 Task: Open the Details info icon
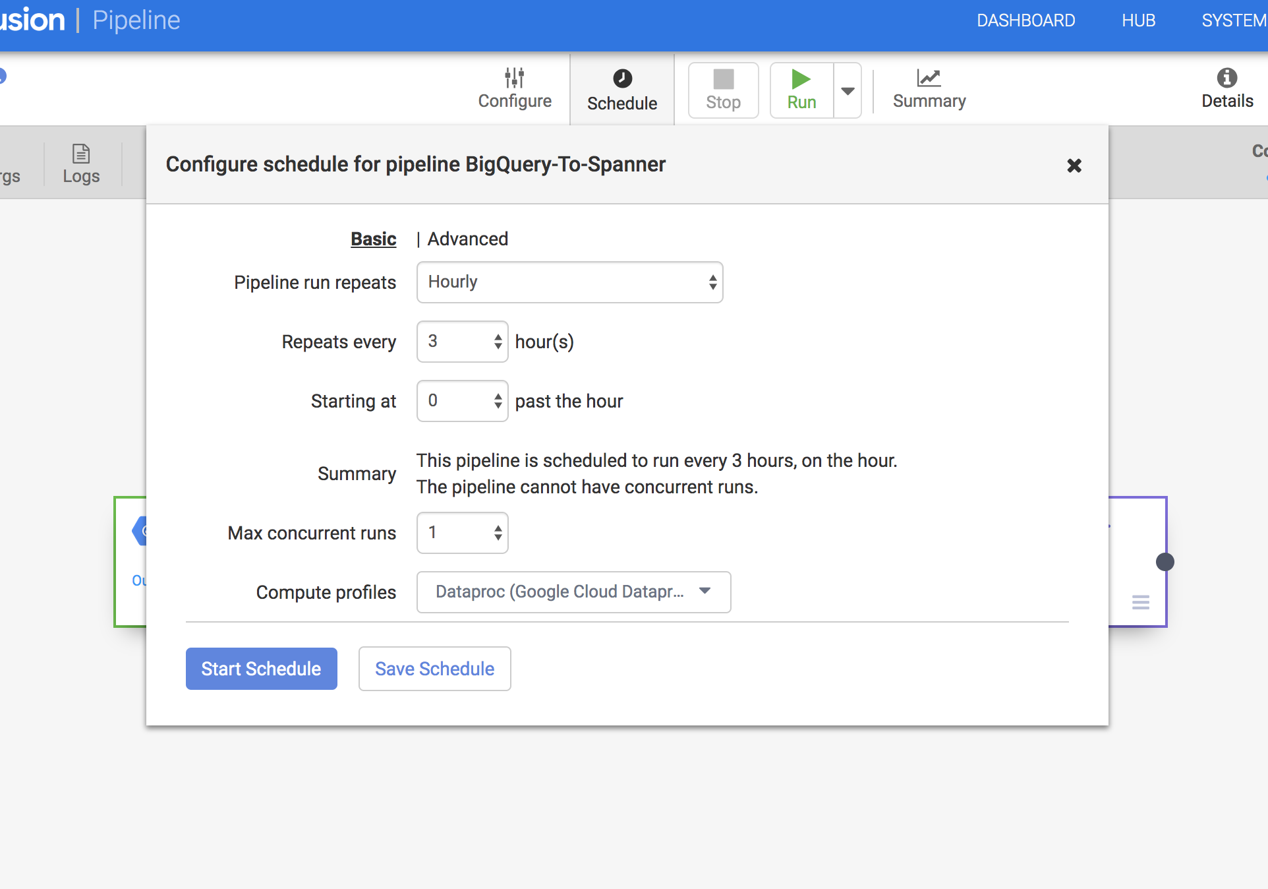[x=1226, y=78]
